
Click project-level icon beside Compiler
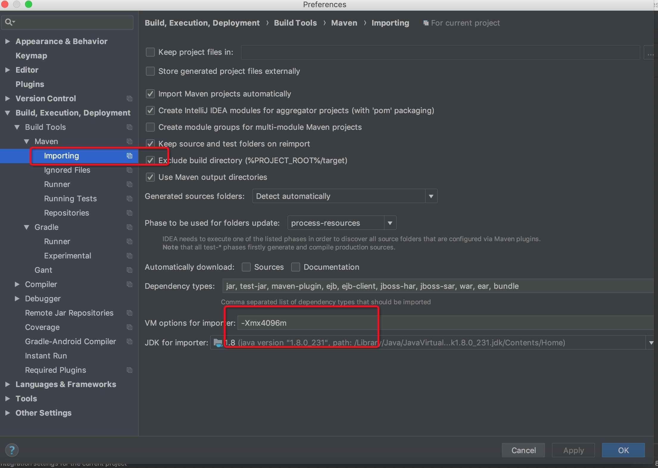(130, 284)
